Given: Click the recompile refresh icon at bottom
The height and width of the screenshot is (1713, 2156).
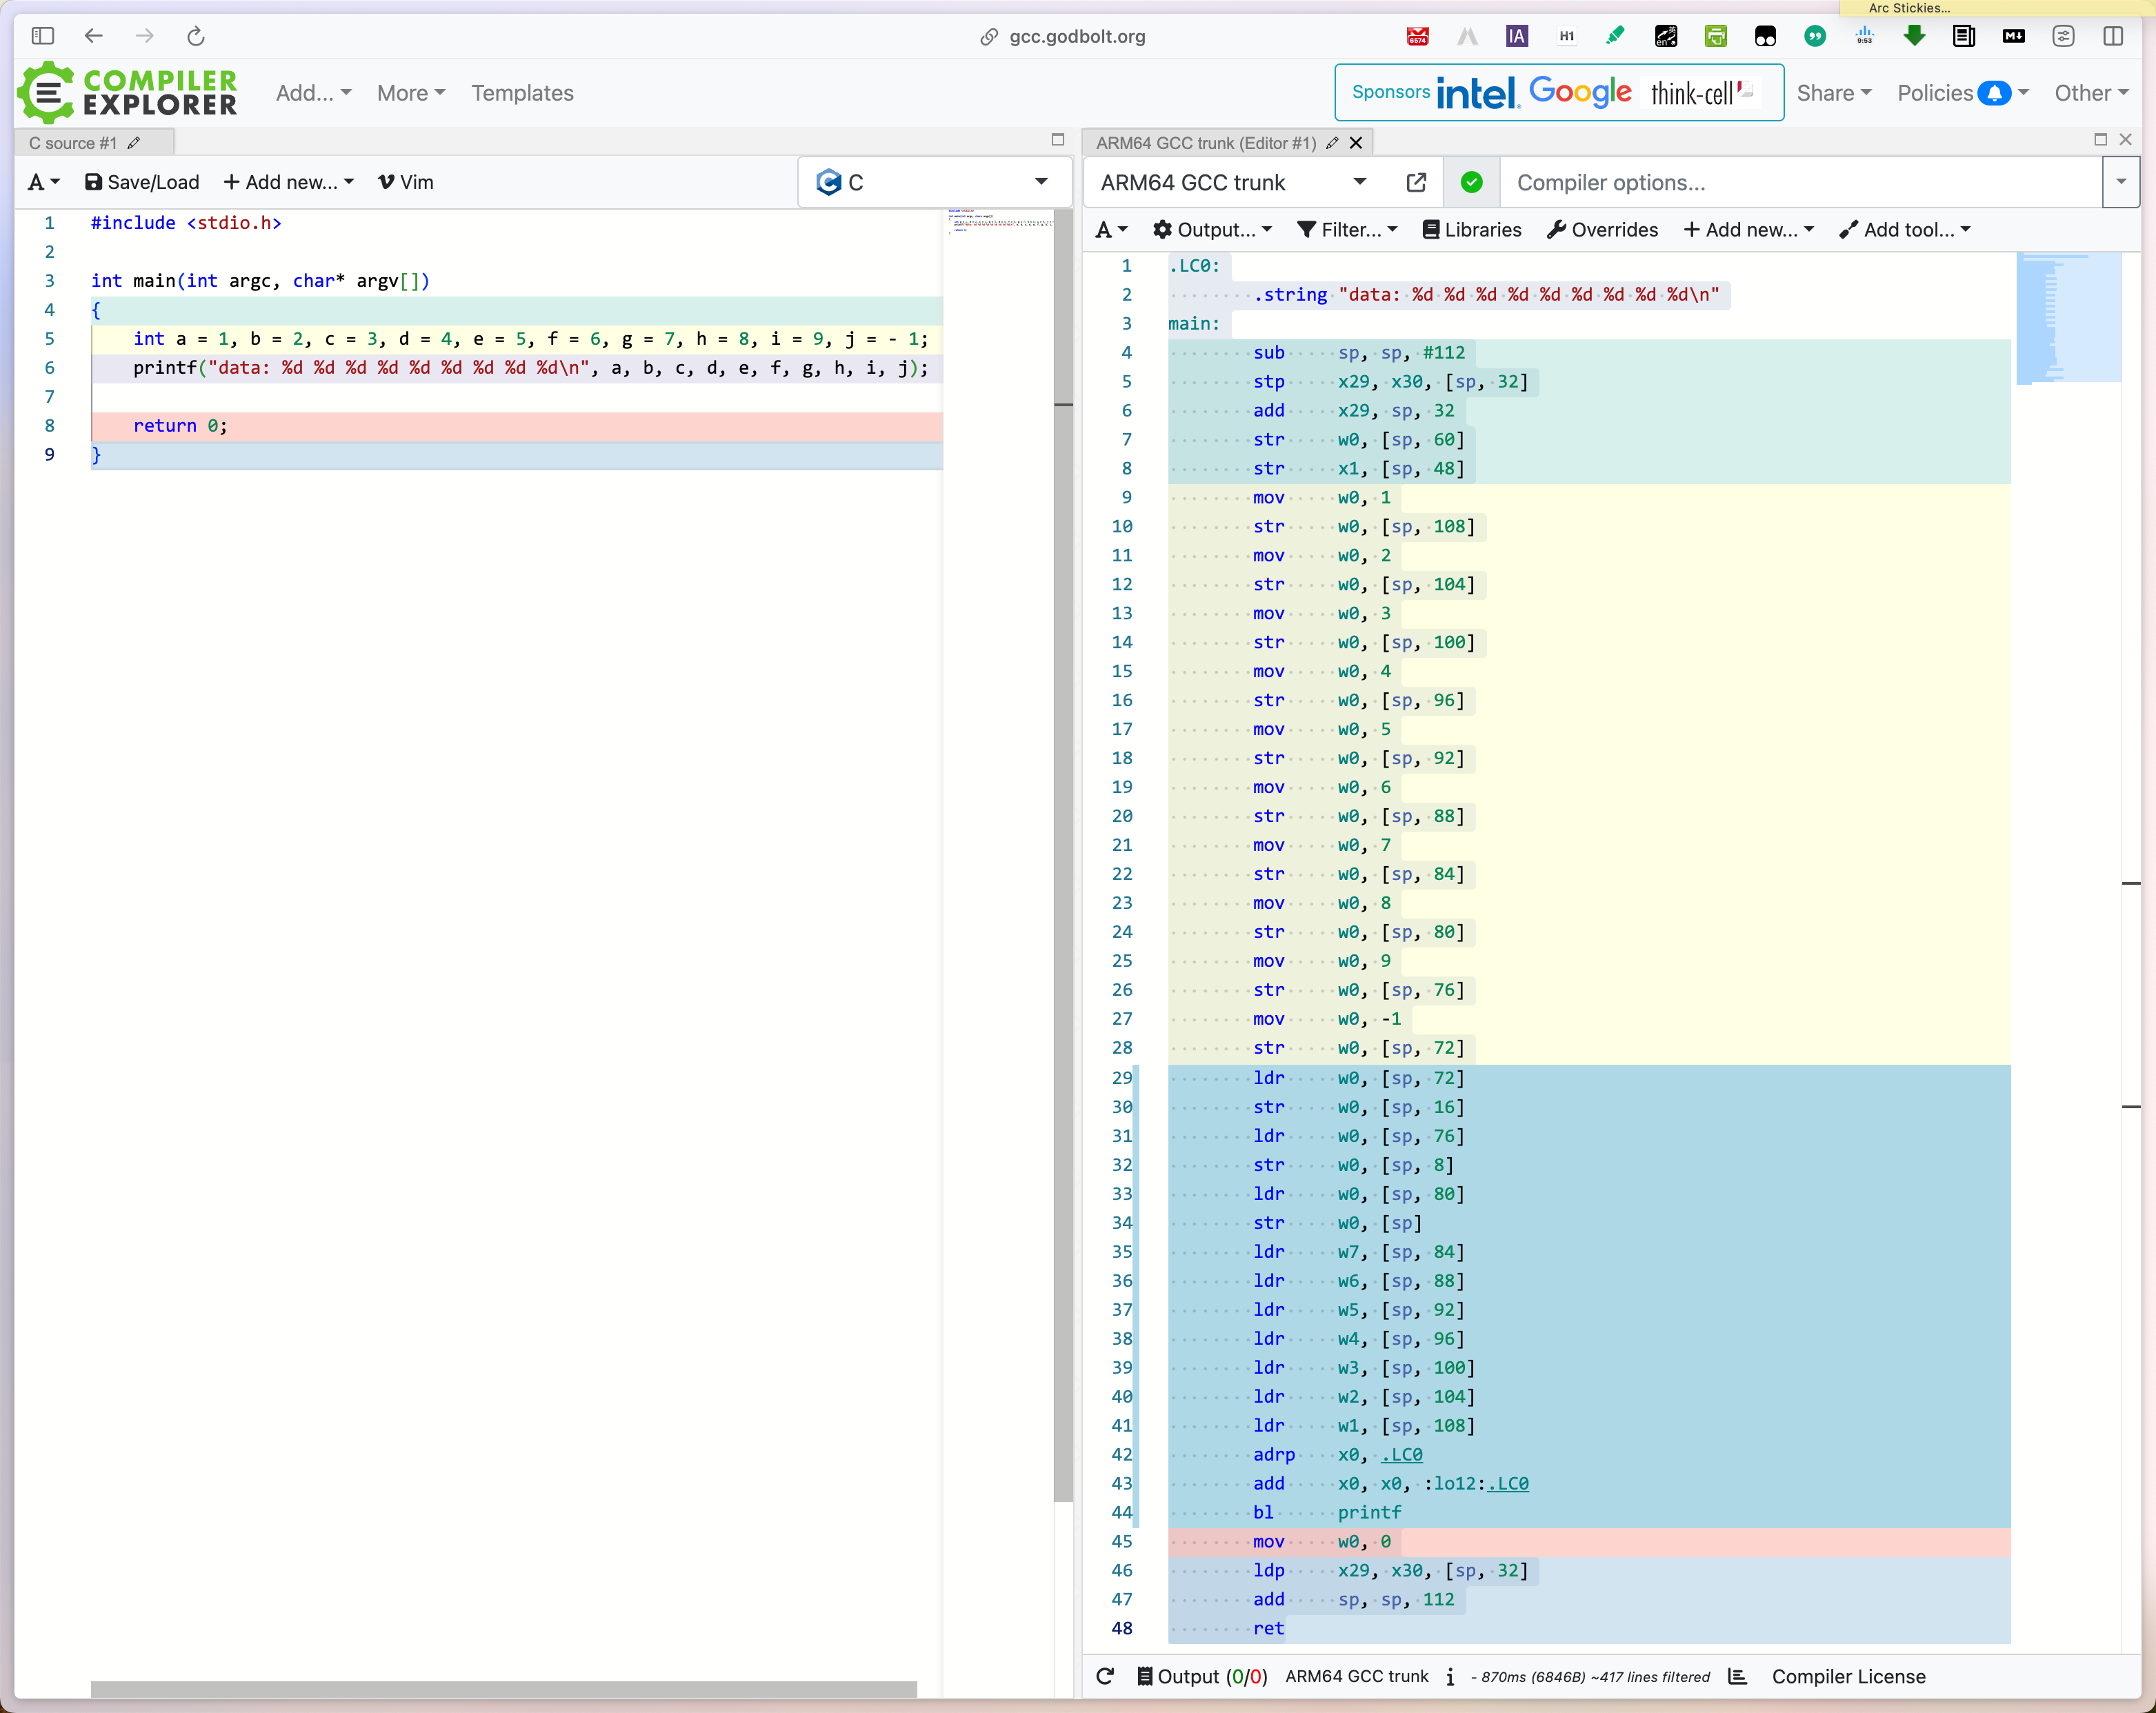Looking at the screenshot, I should (1105, 1677).
